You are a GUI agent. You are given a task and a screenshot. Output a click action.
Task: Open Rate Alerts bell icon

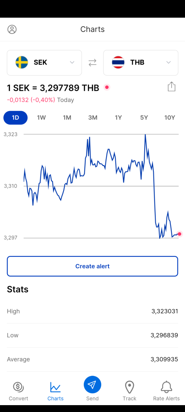pyautogui.click(x=166, y=387)
